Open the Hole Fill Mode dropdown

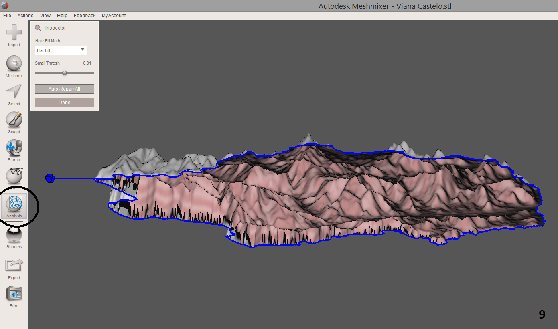coord(61,50)
